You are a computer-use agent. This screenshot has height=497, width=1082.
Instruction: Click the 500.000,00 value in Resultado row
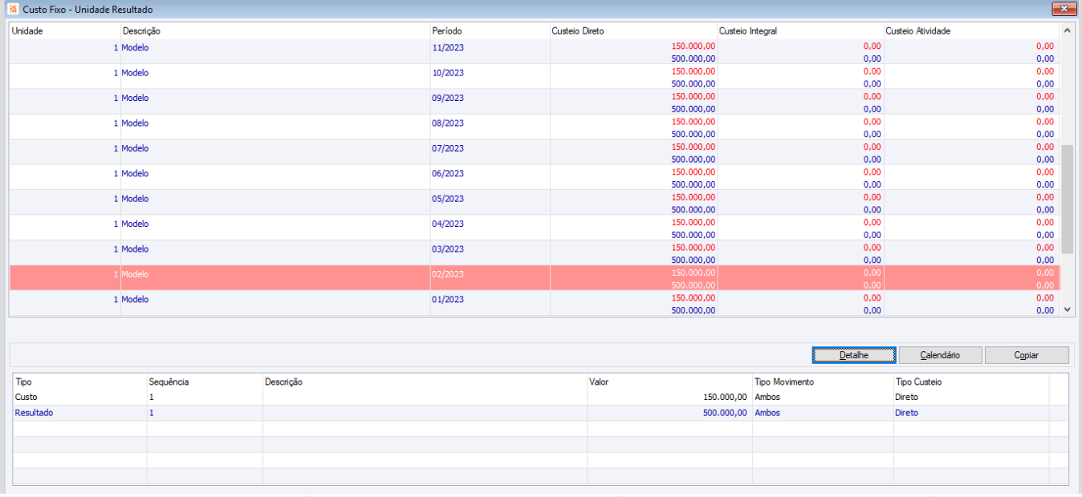[725, 413]
